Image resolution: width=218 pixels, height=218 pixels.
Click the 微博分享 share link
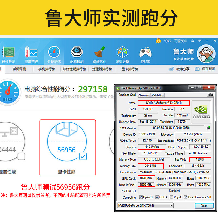pos(183,69)
